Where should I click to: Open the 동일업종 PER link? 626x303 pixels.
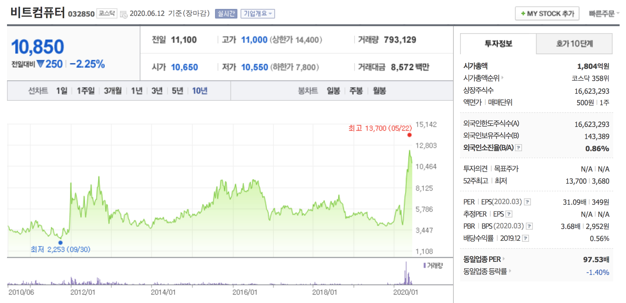(x=482, y=259)
